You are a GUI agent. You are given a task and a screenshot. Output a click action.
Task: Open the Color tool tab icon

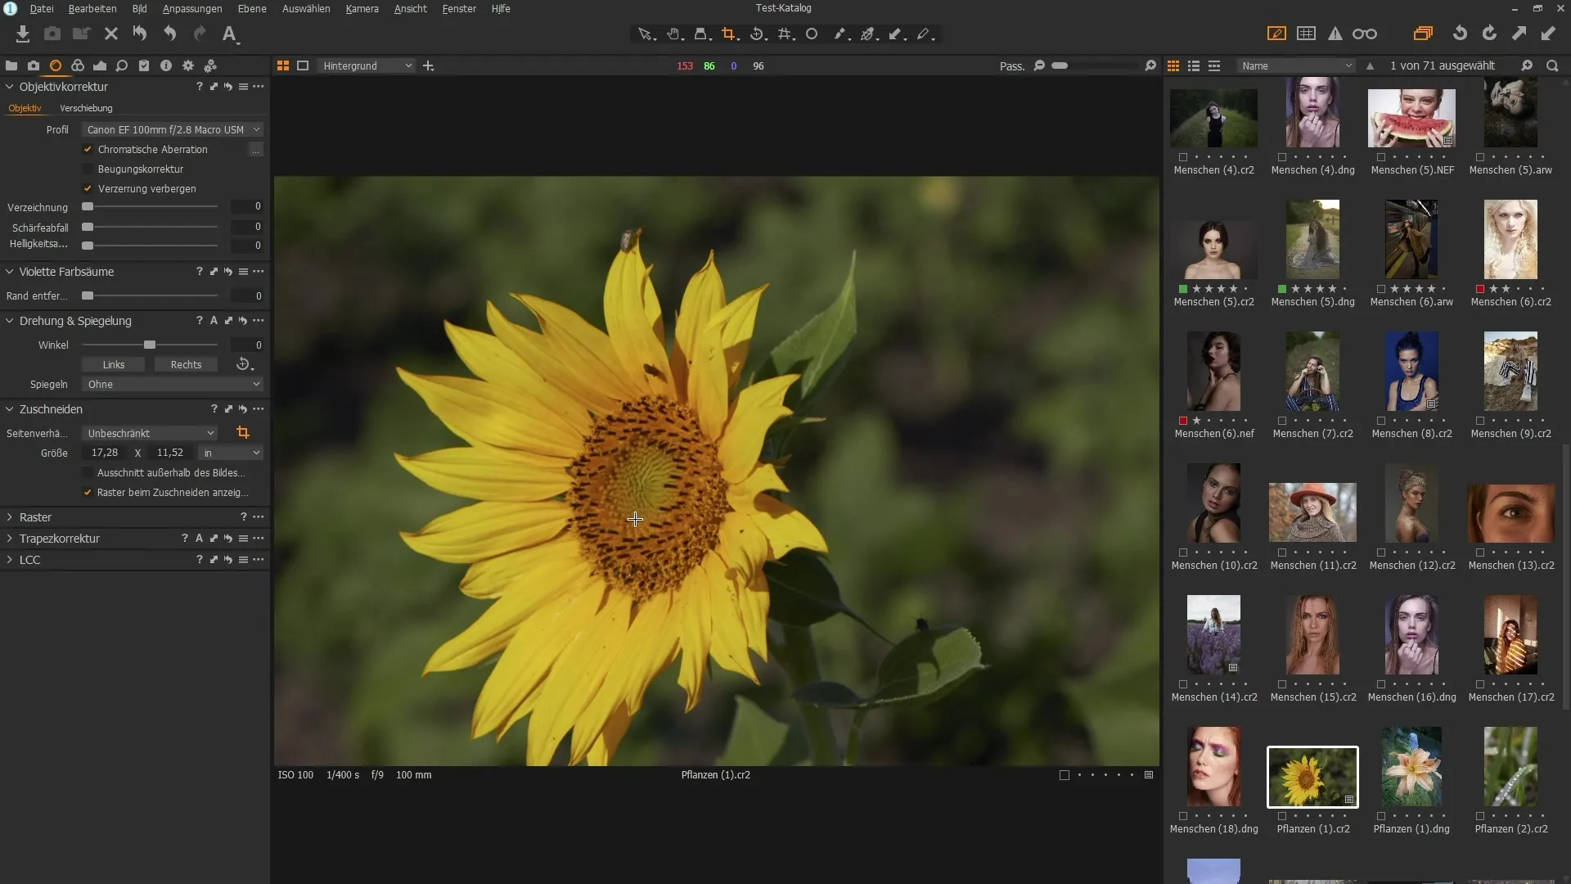click(x=78, y=65)
